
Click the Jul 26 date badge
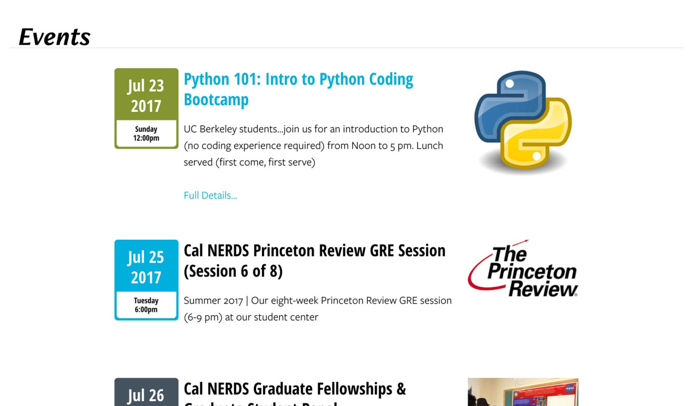click(x=146, y=394)
